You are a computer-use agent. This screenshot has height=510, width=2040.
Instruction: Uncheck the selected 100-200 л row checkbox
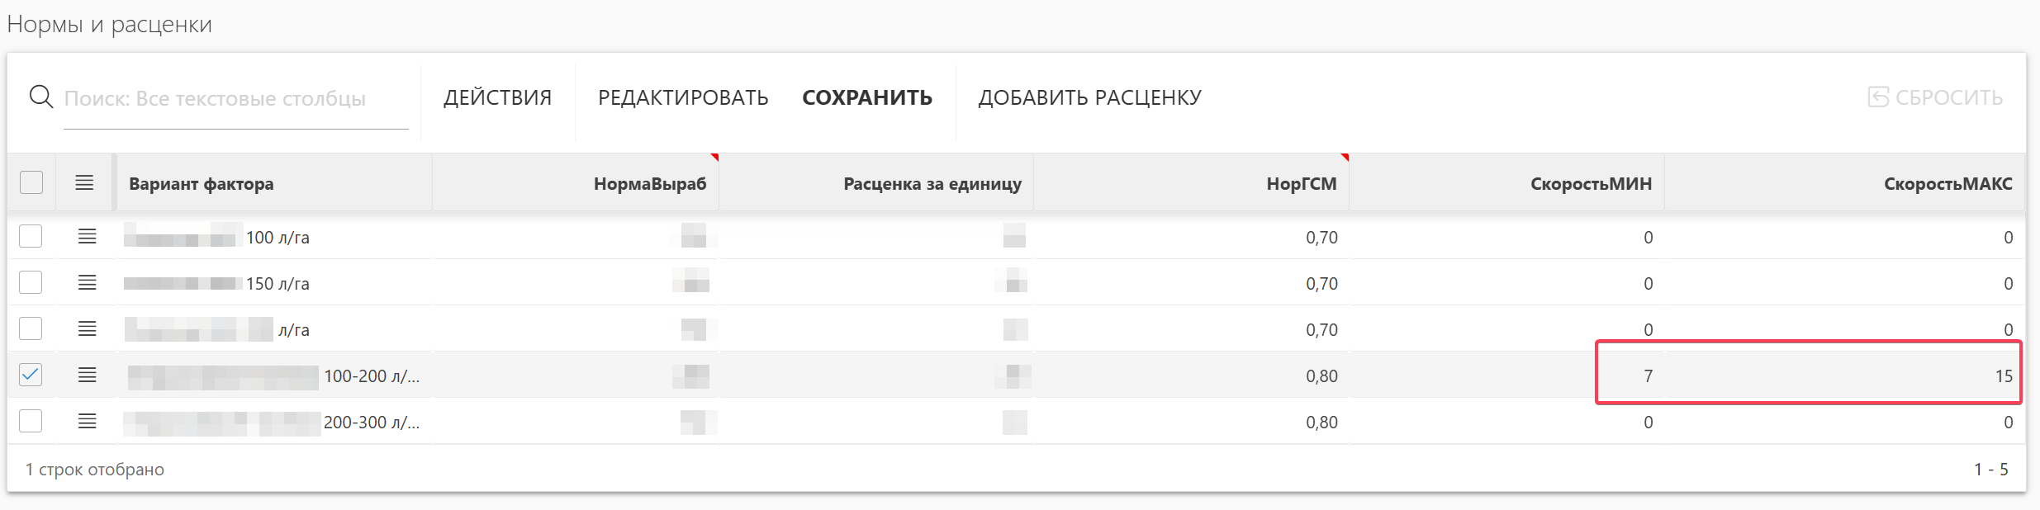[31, 375]
